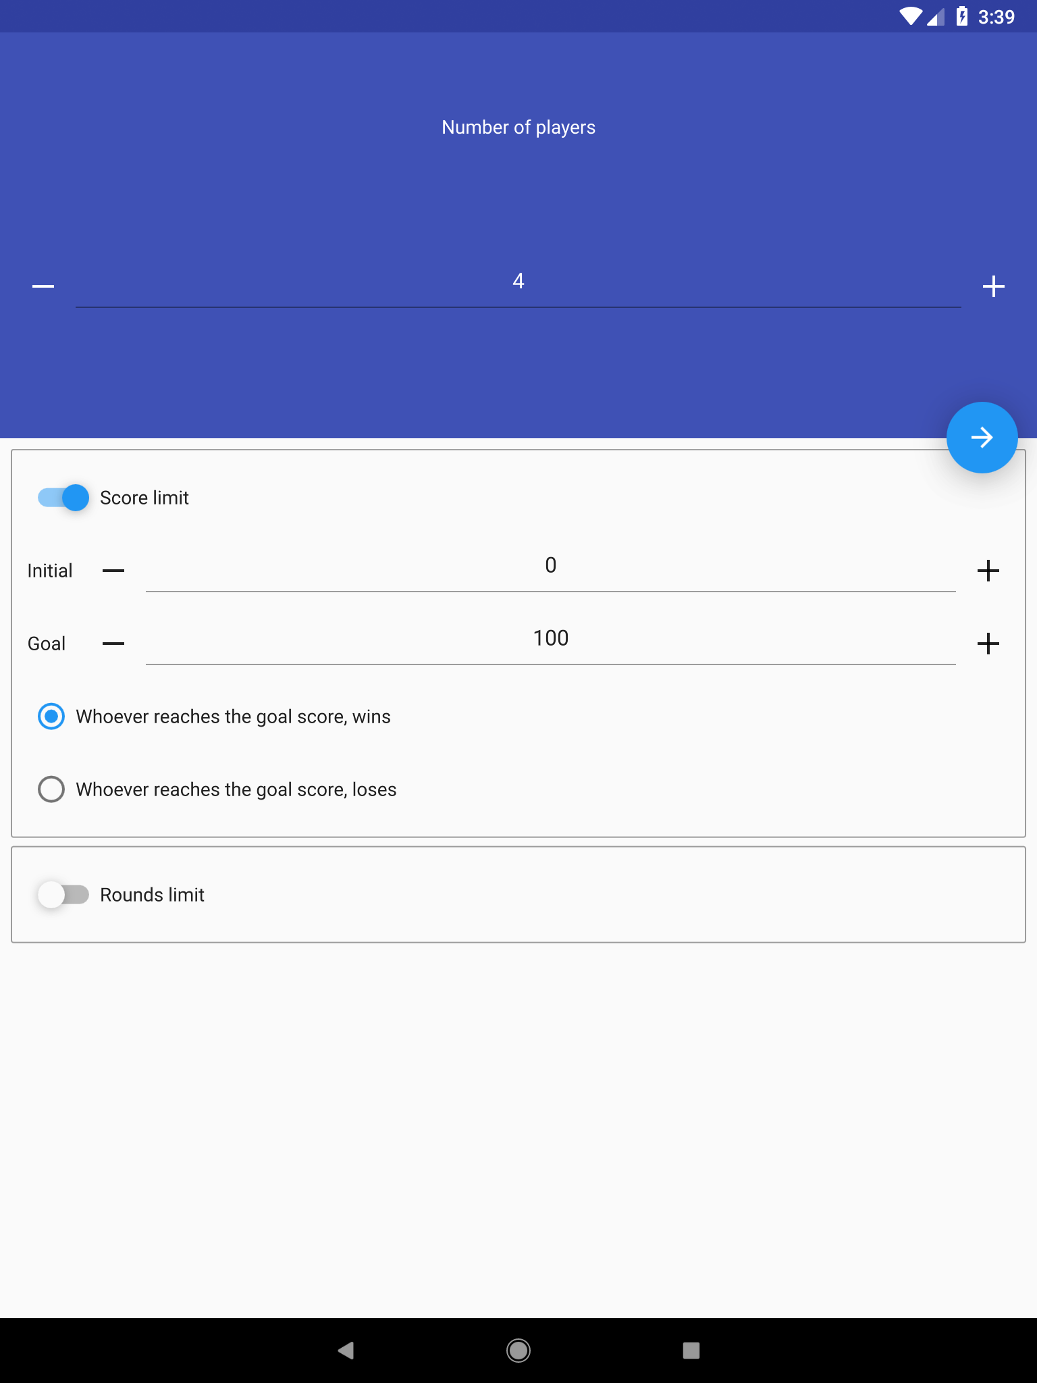Tap the Rounds limit label

point(152,895)
